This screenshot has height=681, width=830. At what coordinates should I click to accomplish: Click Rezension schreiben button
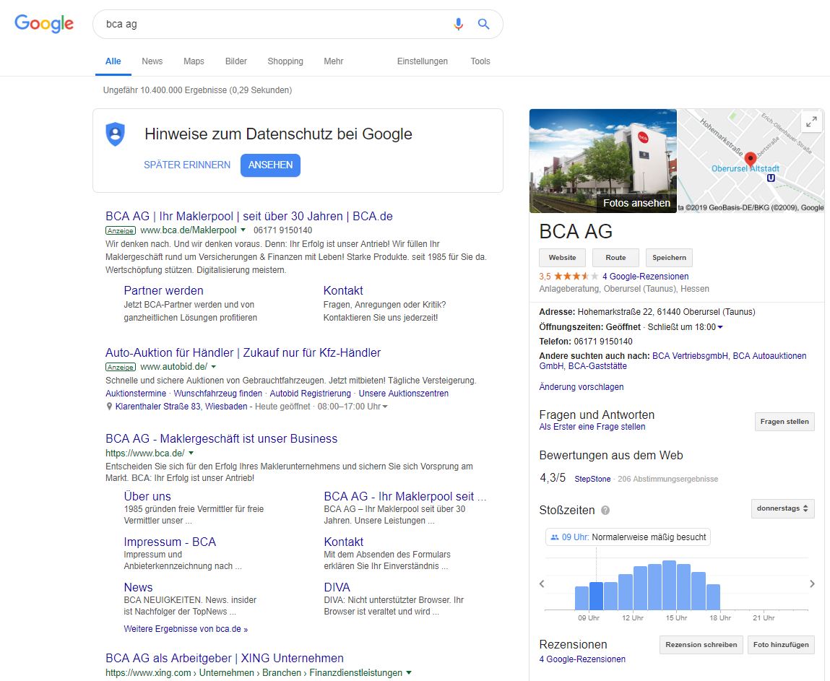pos(701,644)
